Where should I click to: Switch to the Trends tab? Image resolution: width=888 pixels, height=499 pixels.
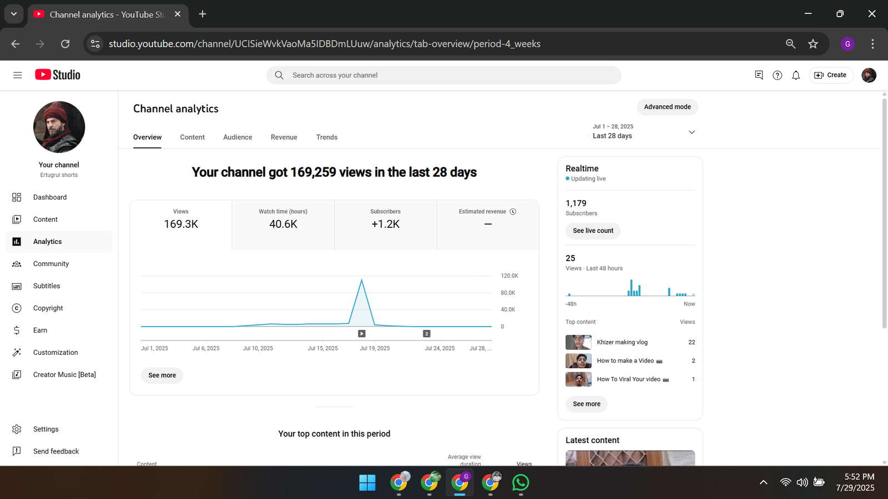click(327, 137)
